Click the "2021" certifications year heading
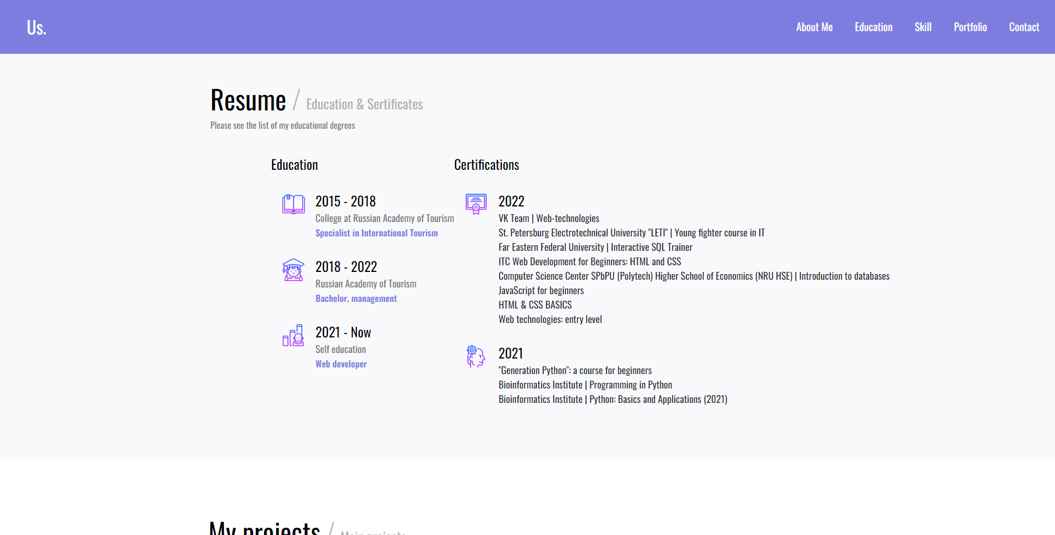 coord(511,354)
